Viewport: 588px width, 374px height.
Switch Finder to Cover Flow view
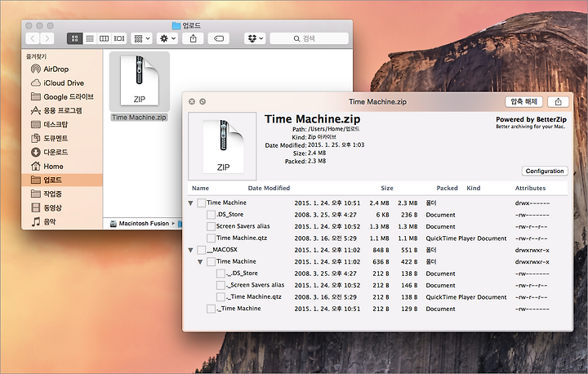click(119, 38)
